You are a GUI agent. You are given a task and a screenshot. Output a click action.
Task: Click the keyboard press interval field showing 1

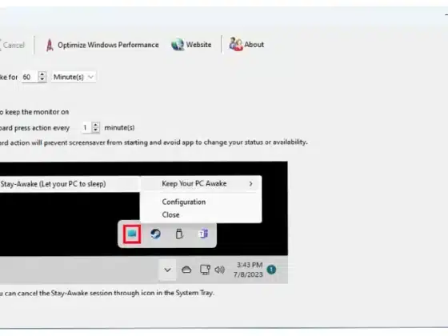pos(86,127)
